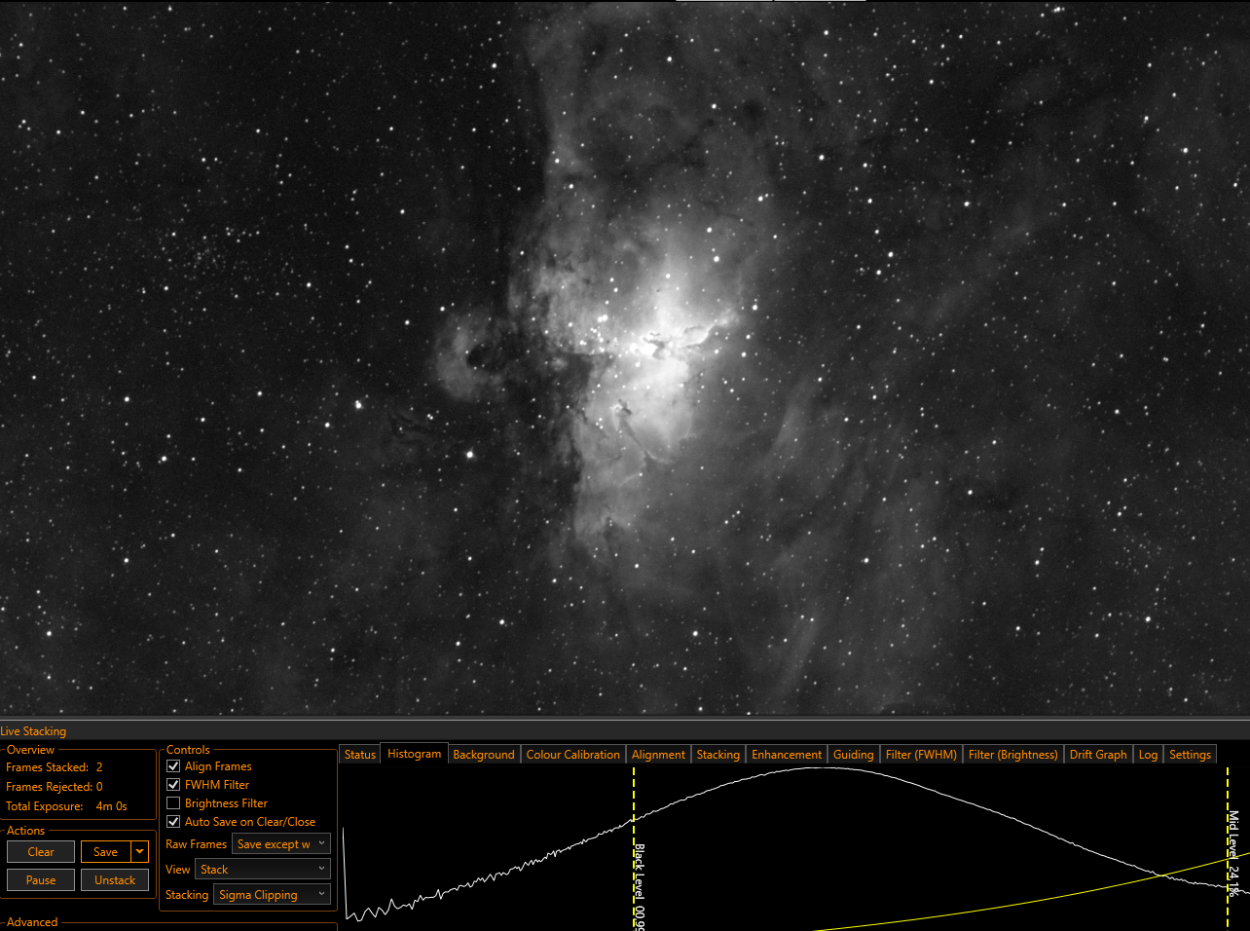Save the current stack
Screen dimensions: 1250x931
106,852
